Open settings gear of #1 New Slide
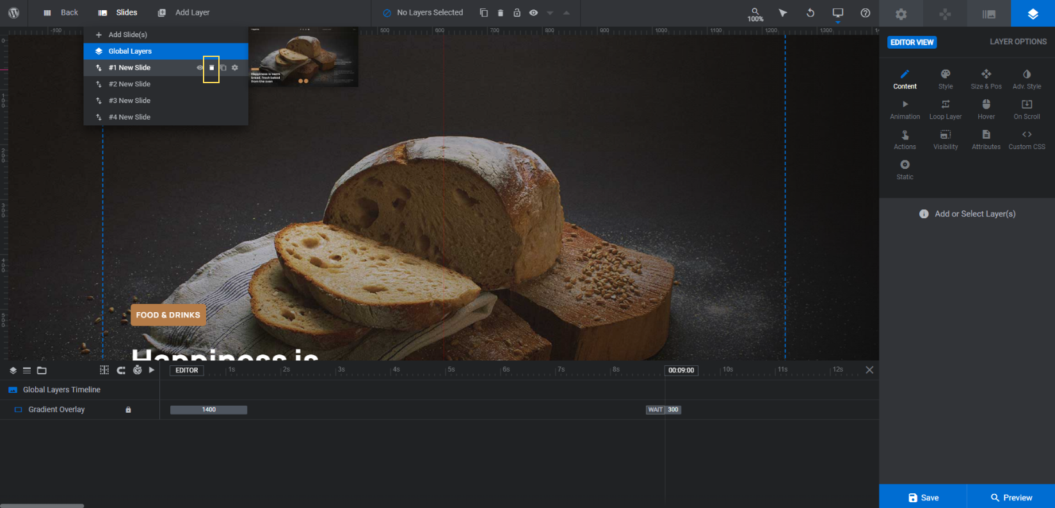 click(235, 68)
